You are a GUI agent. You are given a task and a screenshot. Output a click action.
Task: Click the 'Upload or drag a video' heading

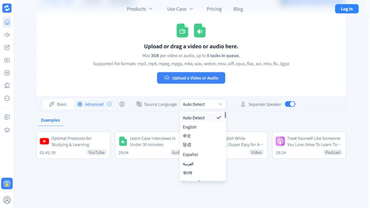click(x=191, y=47)
